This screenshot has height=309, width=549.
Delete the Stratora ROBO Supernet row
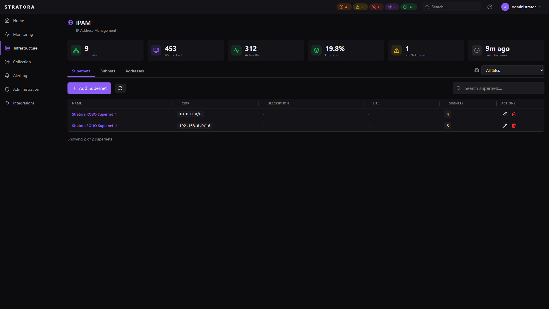click(514, 114)
